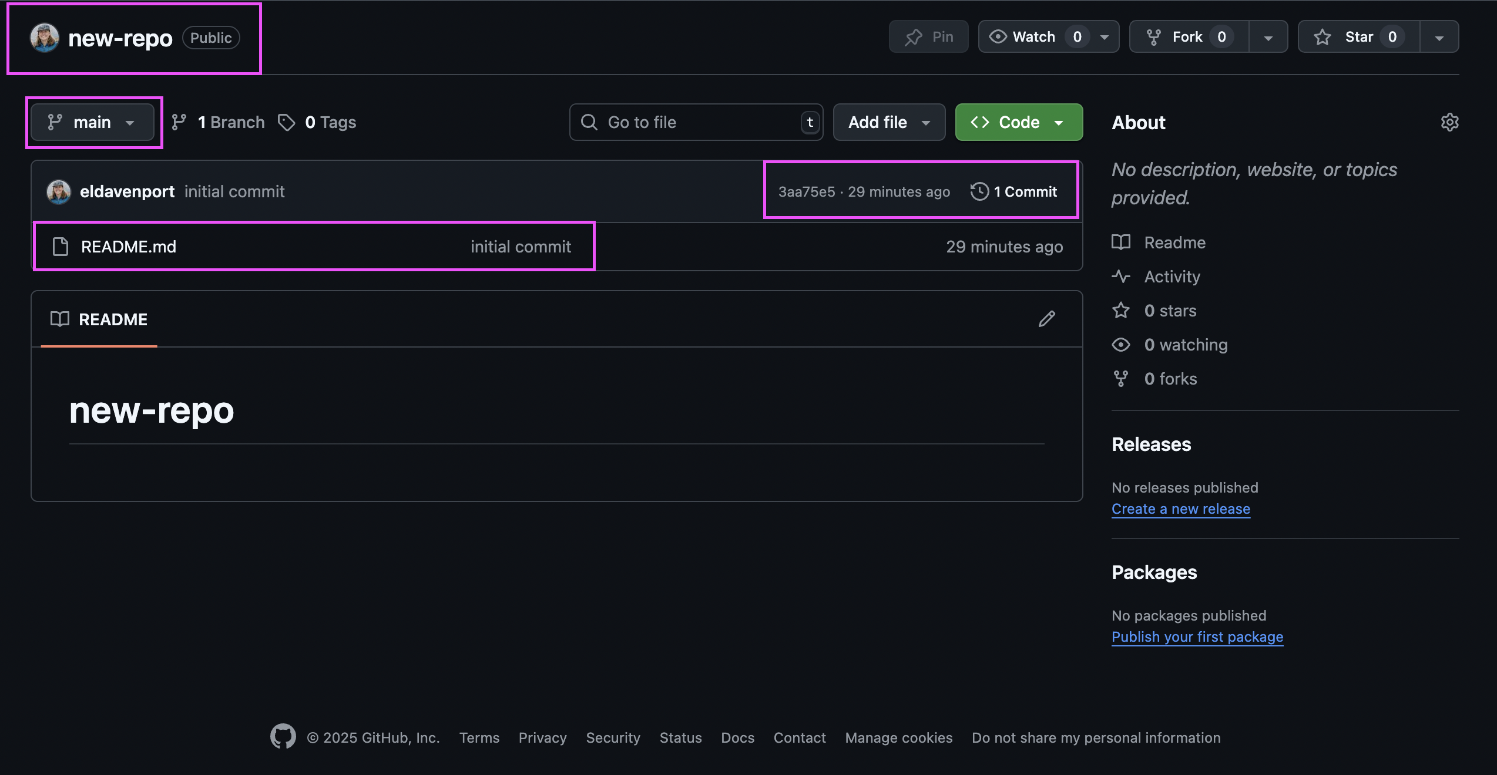Screen dimensions: 1497x775
Task: View the 0 forks link
Action: pos(1154,379)
